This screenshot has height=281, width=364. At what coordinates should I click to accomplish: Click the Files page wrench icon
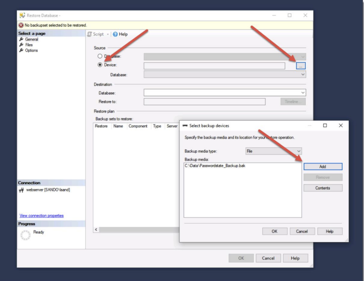point(21,45)
